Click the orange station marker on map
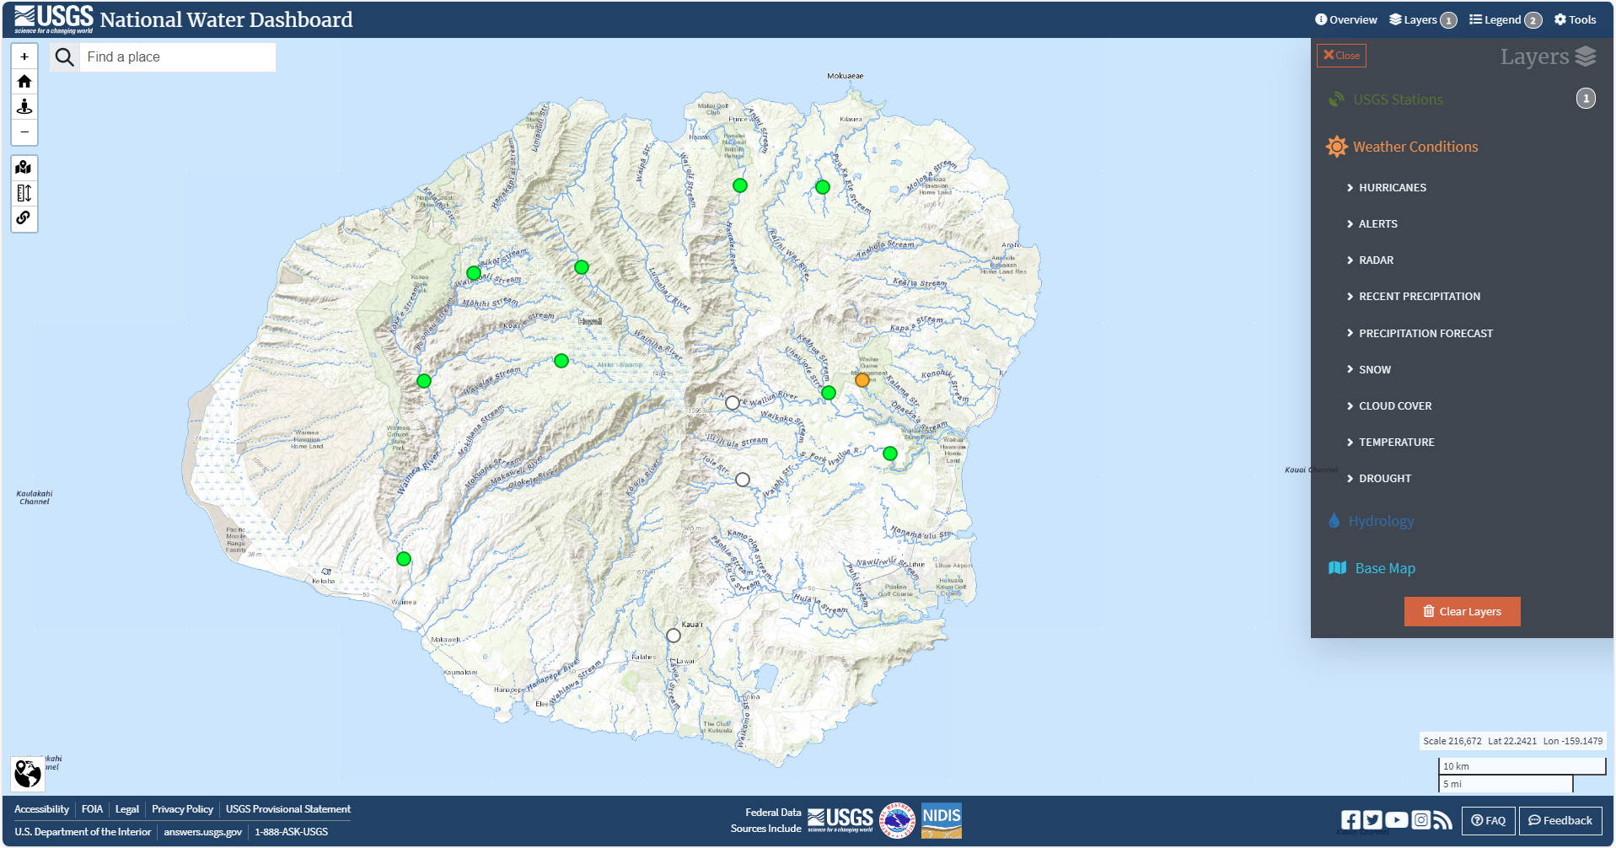1616x848 pixels. tap(862, 380)
